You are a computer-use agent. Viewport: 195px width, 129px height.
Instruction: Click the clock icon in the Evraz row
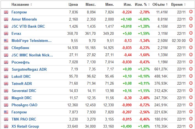[191, 33]
